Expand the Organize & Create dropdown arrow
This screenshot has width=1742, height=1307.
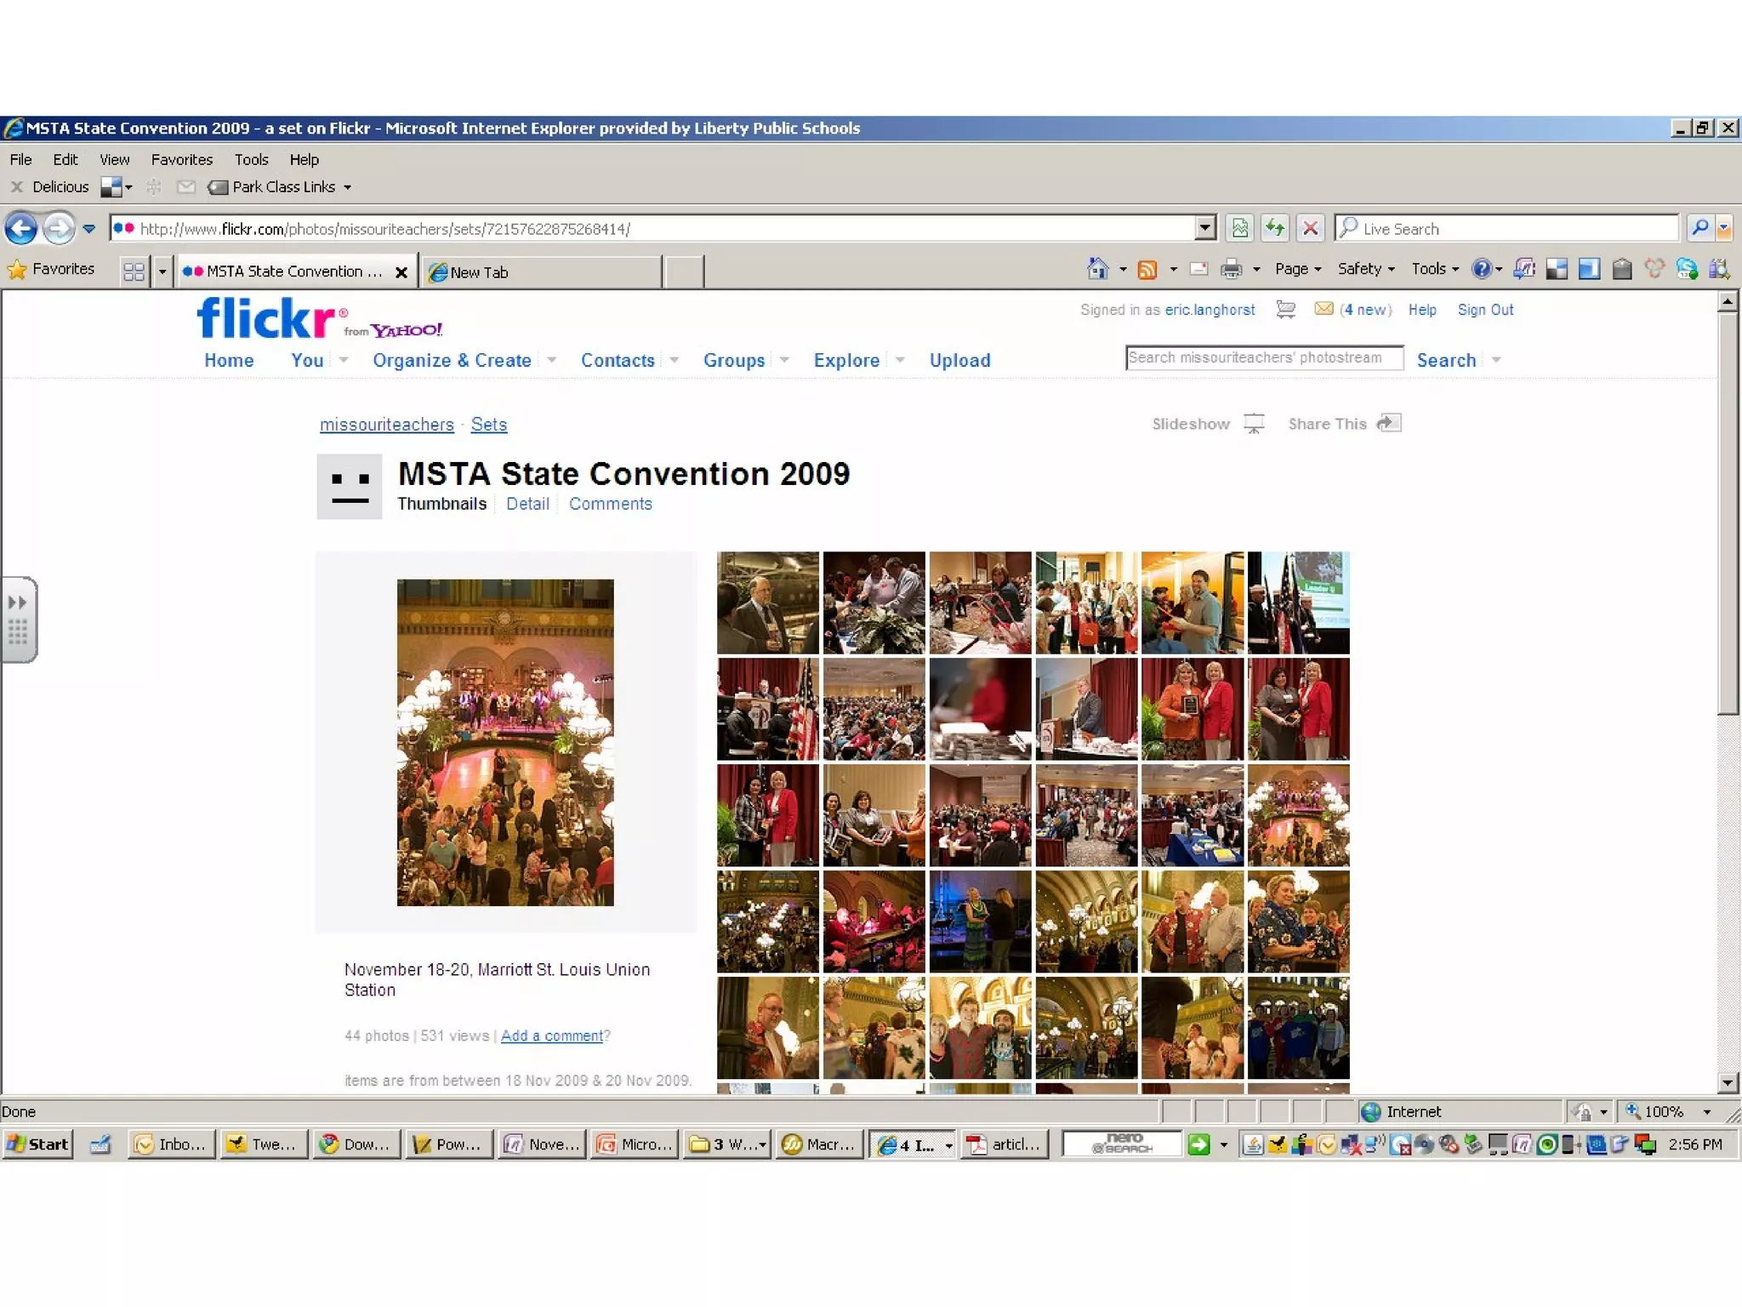(552, 360)
